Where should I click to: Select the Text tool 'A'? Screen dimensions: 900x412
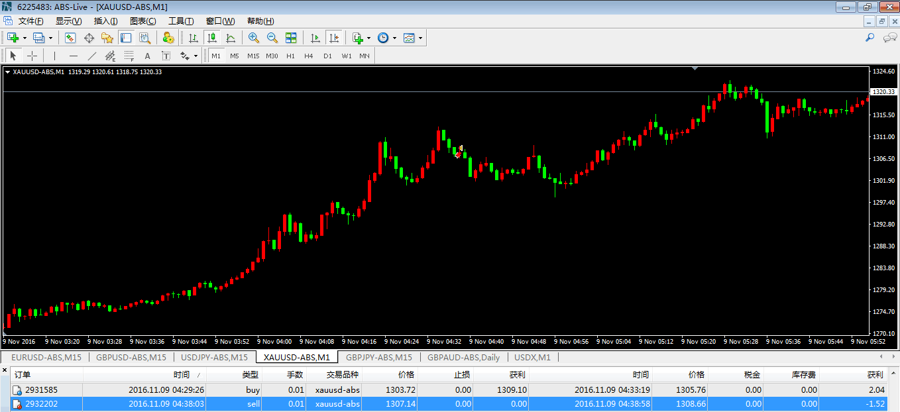(x=147, y=56)
